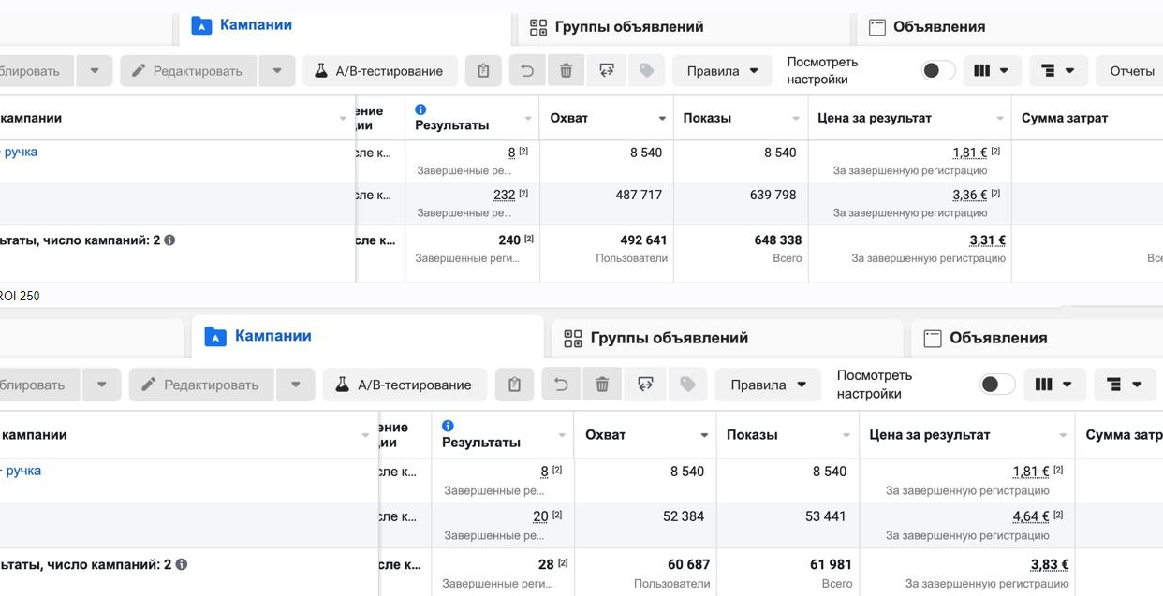
Task: Open the breakdown dropdown right of columns
Action: 1058,70
